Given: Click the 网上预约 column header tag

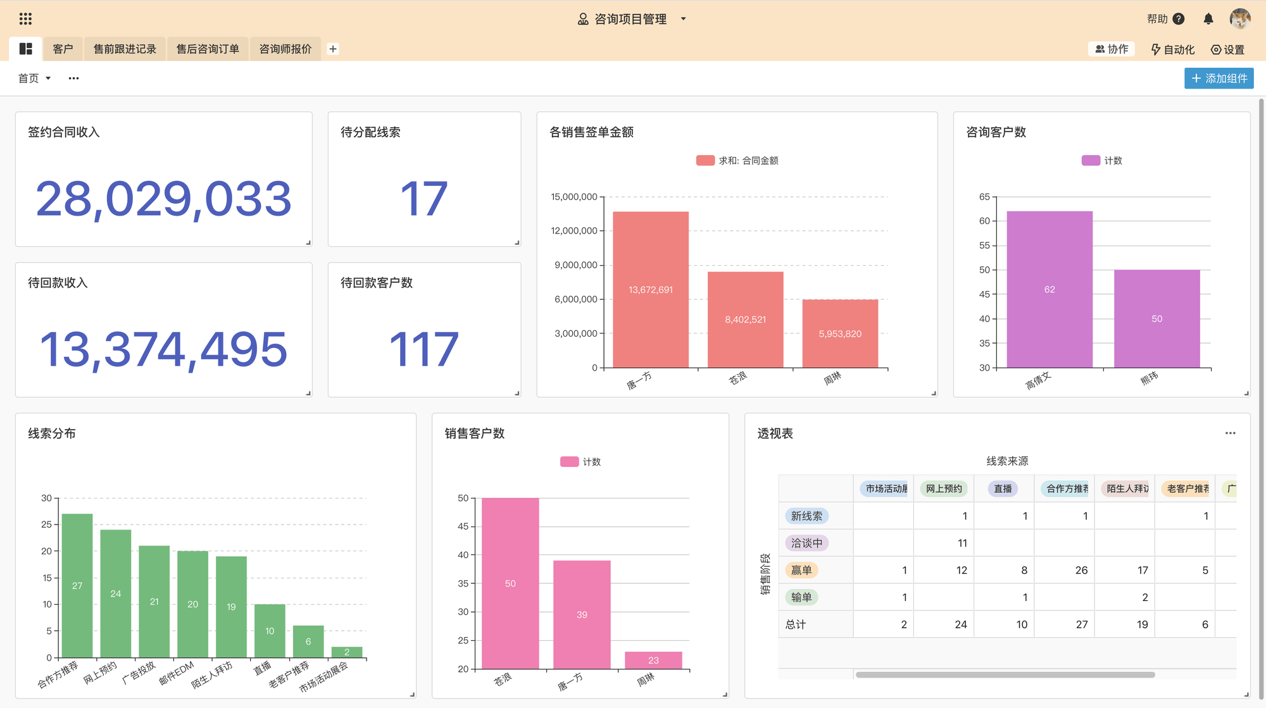Looking at the screenshot, I should (x=943, y=488).
